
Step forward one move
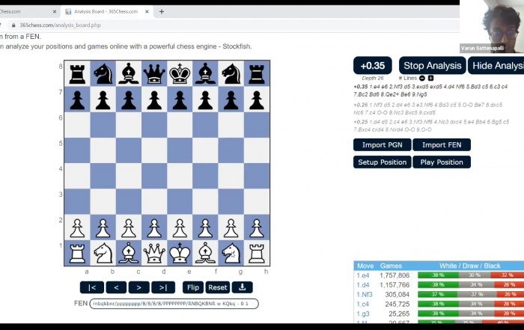pos(139,287)
